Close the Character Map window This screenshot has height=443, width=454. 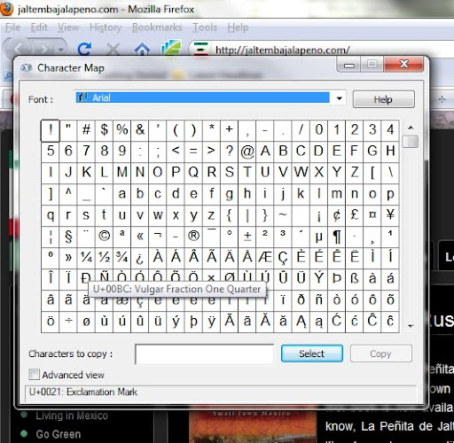tap(403, 64)
